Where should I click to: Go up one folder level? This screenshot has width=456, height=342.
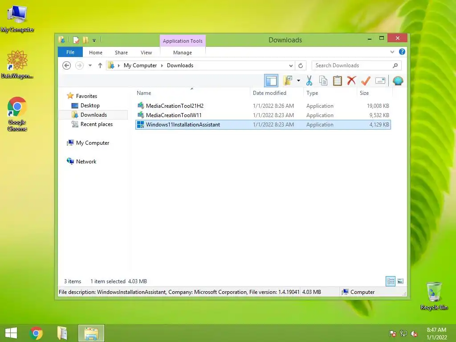[x=100, y=65]
